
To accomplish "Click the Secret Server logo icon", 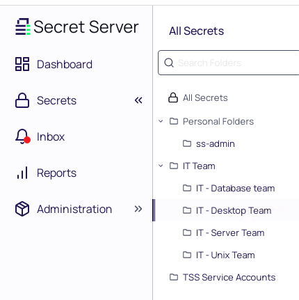I will (x=22, y=26).
